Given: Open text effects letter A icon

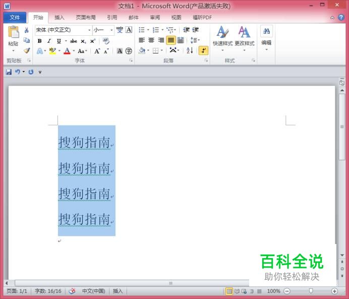Looking at the screenshot, I should (x=40, y=51).
